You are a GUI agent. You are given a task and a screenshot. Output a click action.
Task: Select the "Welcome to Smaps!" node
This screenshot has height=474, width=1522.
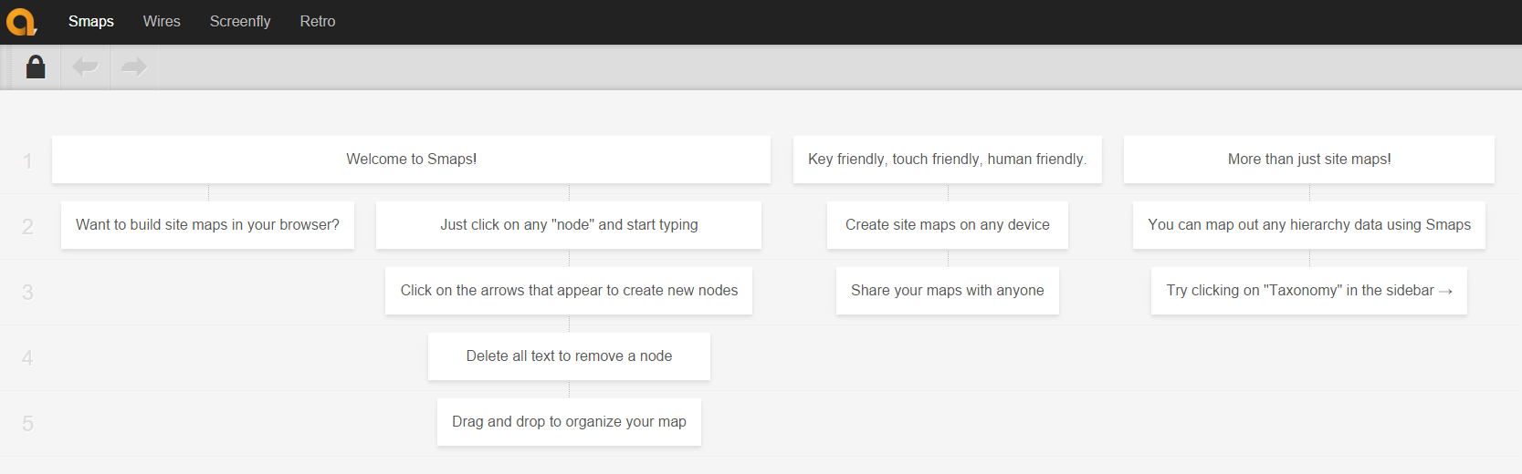coord(411,160)
